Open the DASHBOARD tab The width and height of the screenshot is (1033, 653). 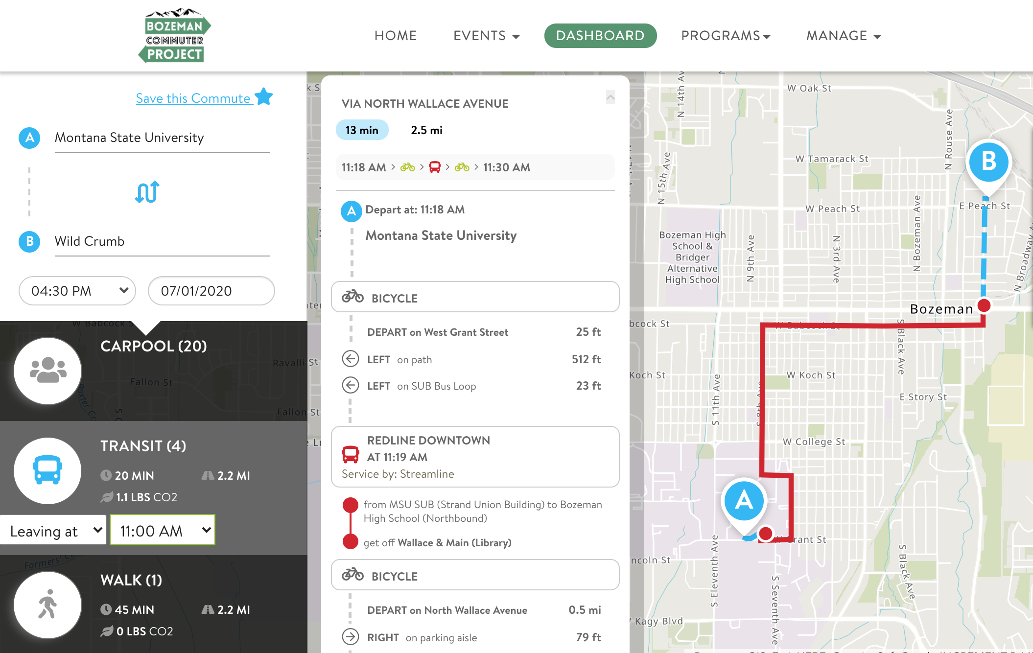(x=600, y=36)
